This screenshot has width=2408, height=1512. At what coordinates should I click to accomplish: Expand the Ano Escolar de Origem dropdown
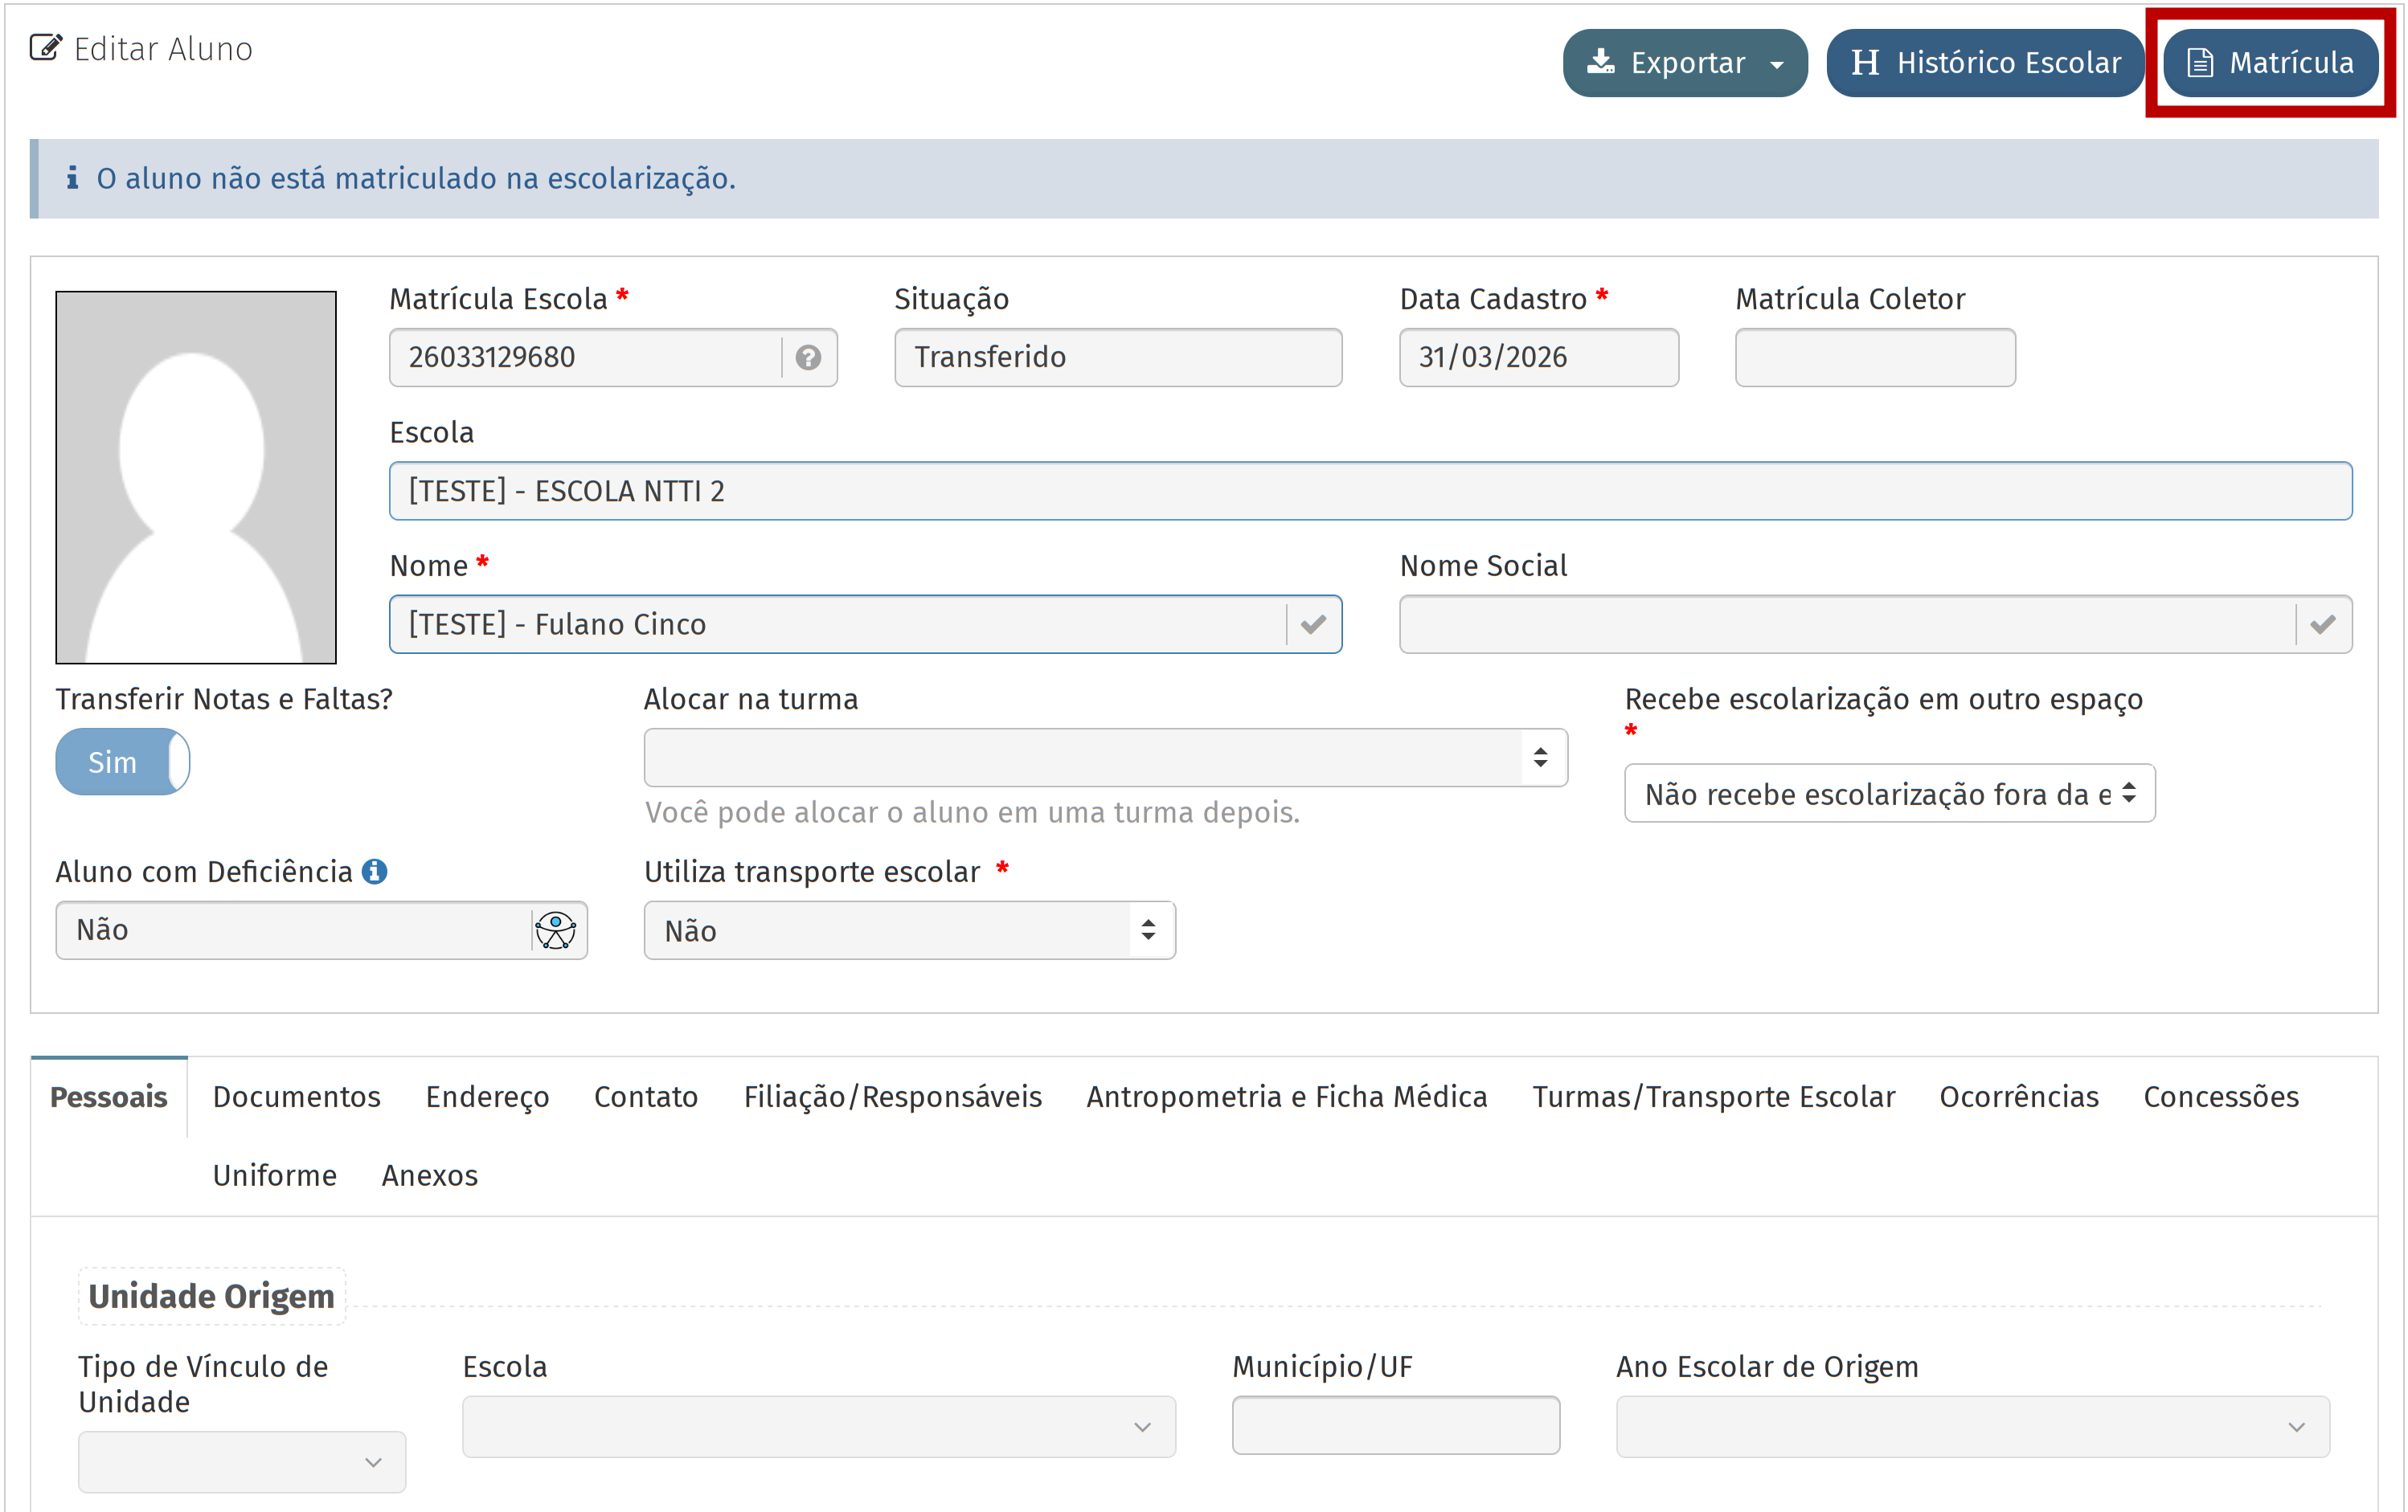click(1972, 1426)
